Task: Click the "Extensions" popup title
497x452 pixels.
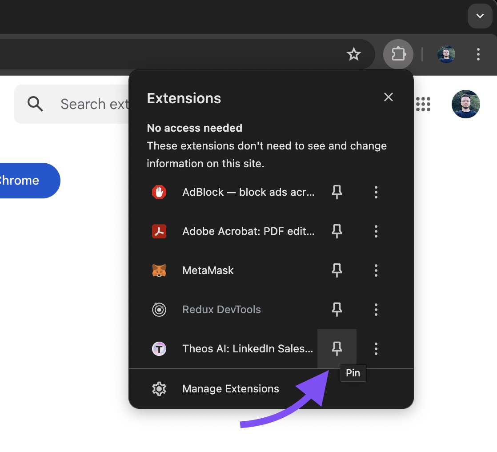Action: (184, 98)
